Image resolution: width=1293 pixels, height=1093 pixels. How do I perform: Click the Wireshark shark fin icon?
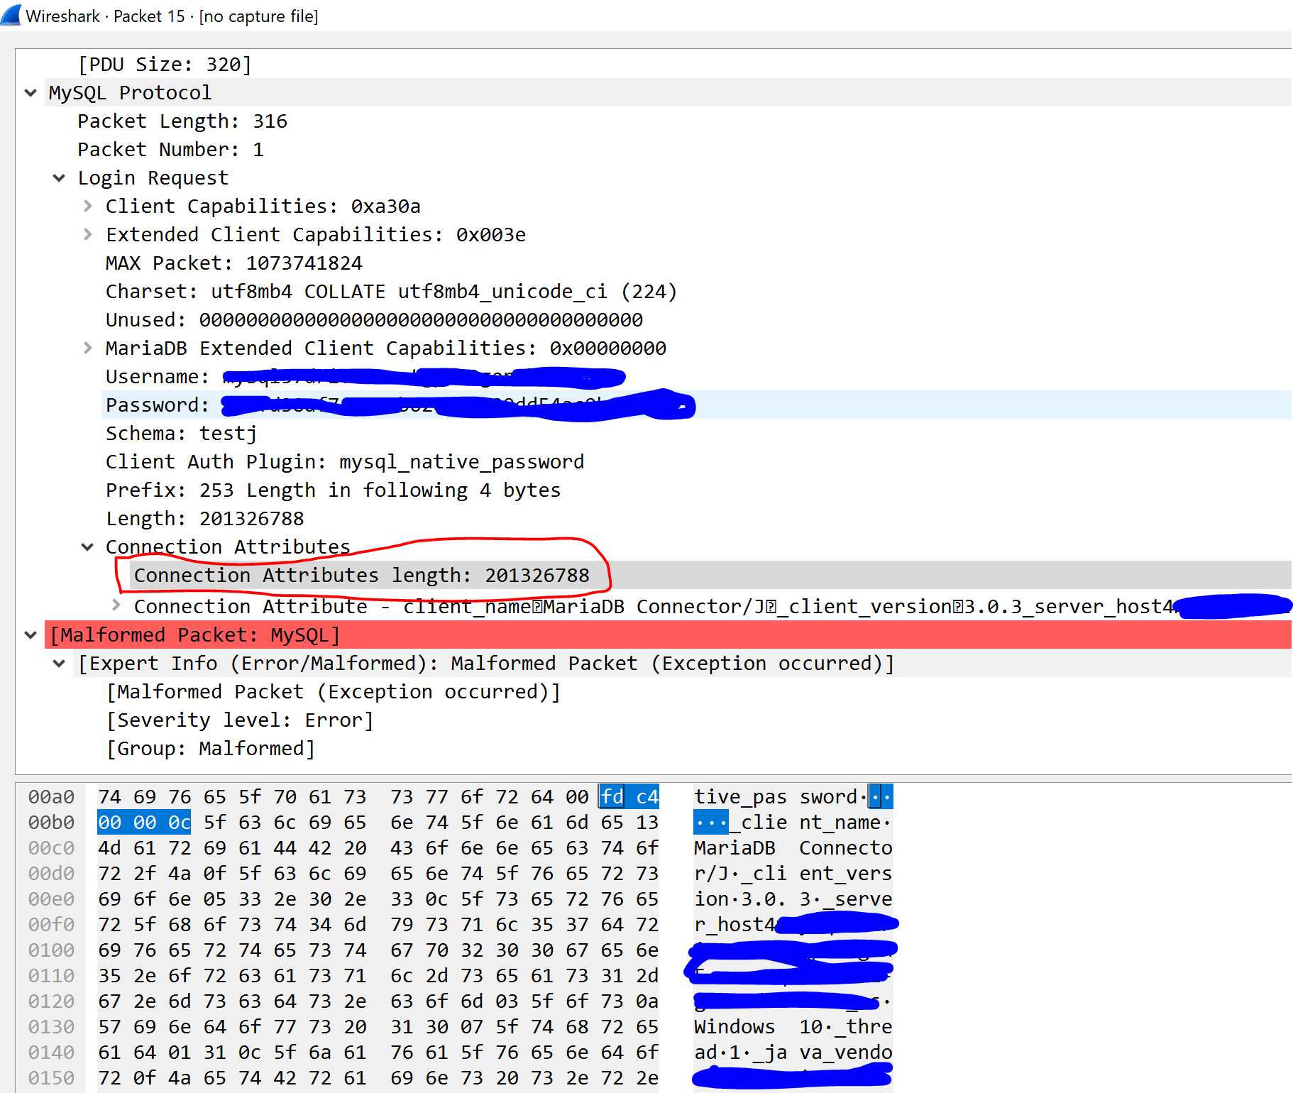11,15
